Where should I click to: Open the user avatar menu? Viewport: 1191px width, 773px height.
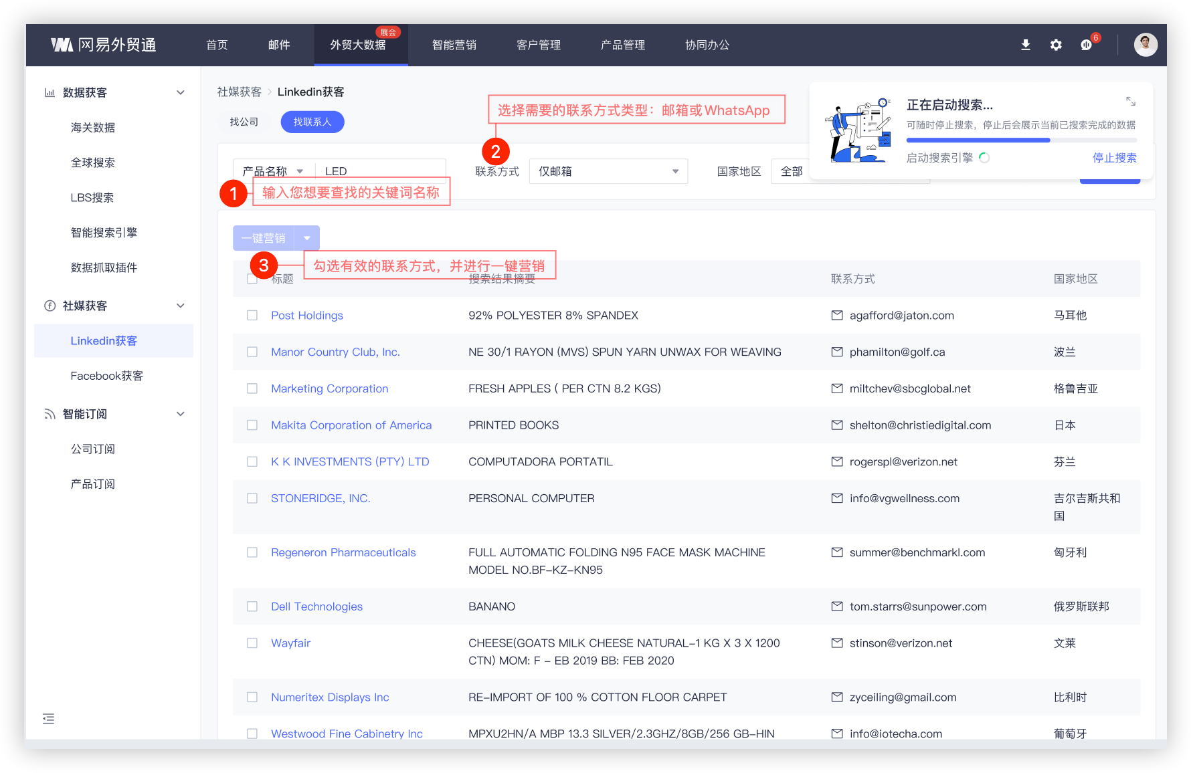point(1146,45)
